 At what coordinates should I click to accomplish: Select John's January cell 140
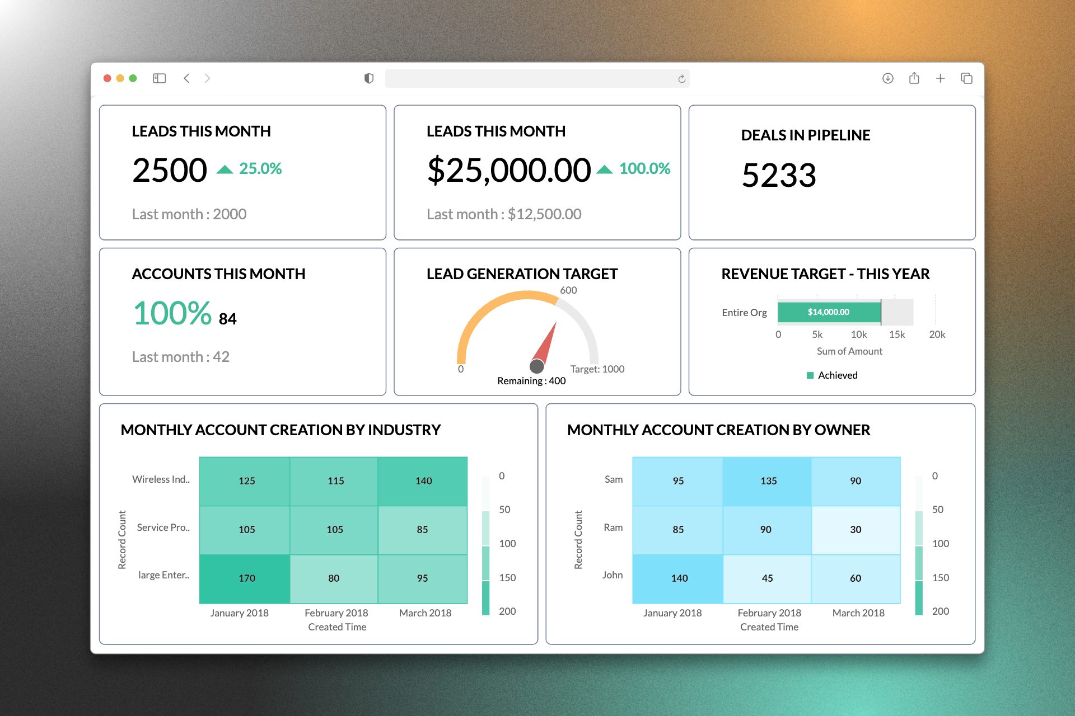pos(677,579)
